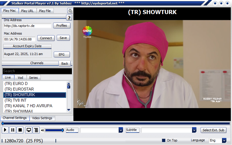Image resolution: width=232 pixels, height=145 pixels.
Task: Click Select Ext. Sub button
Action: coord(213,130)
